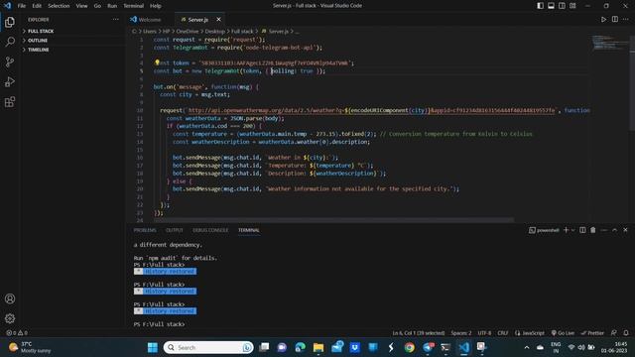Toggle the secondary side bar

click(563, 6)
